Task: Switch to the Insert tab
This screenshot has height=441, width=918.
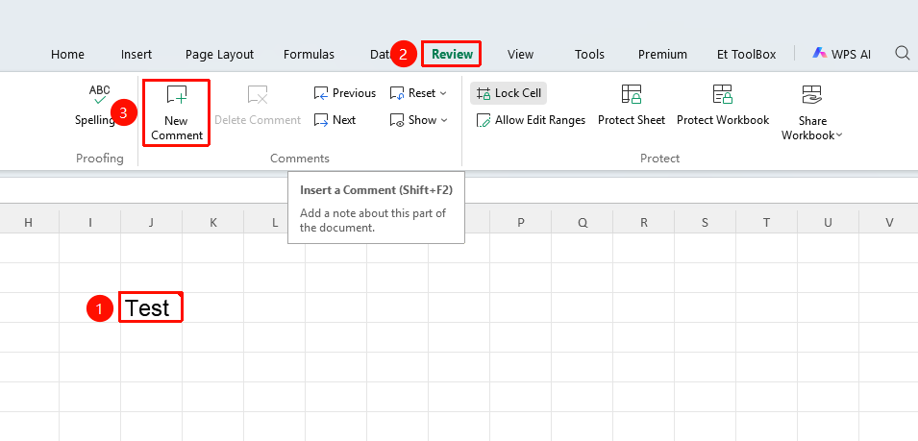Action: 136,55
